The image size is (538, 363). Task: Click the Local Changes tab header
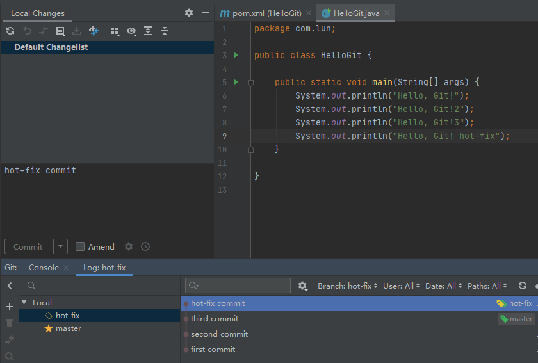(37, 13)
